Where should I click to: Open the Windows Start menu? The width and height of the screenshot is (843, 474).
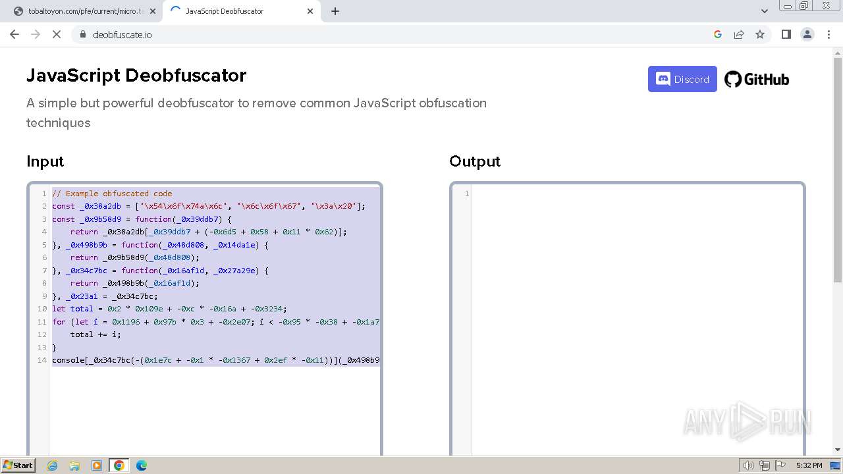(x=18, y=465)
